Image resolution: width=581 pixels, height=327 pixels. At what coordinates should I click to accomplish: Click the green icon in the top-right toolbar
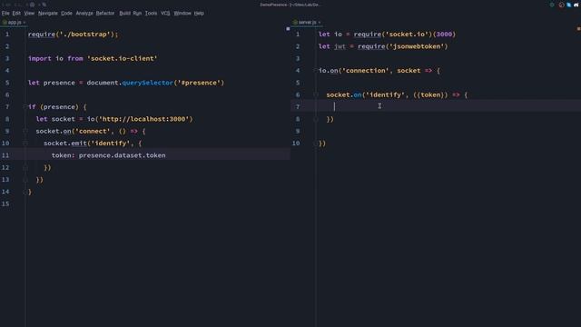(552, 5)
